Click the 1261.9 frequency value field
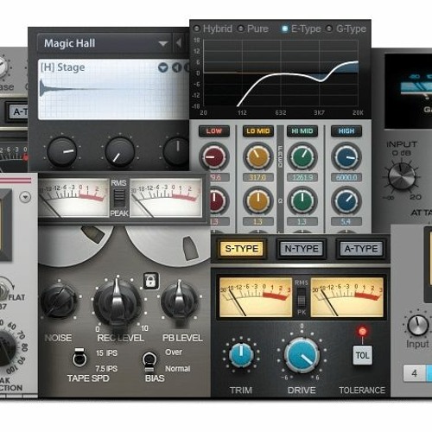432x432 pixels. pyautogui.click(x=302, y=177)
